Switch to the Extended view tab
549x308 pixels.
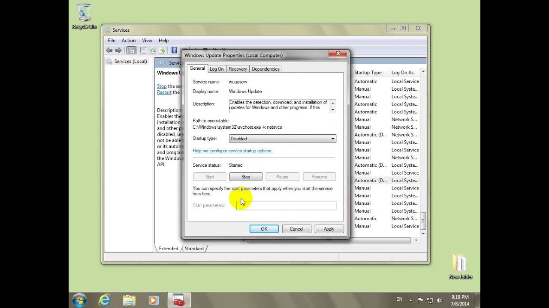tap(169, 249)
